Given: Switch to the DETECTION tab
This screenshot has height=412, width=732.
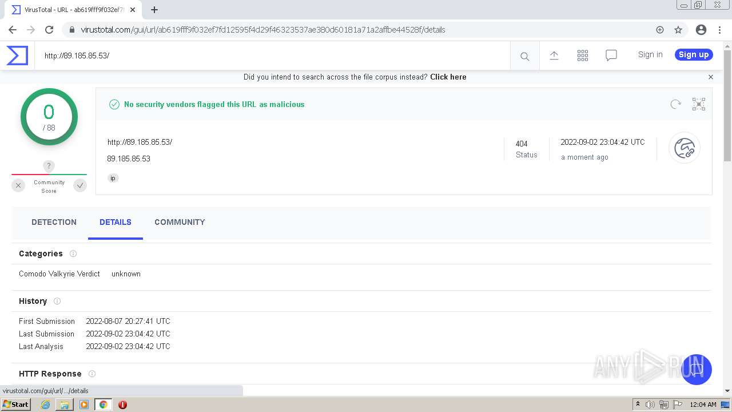Looking at the screenshot, I should (x=54, y=222).
